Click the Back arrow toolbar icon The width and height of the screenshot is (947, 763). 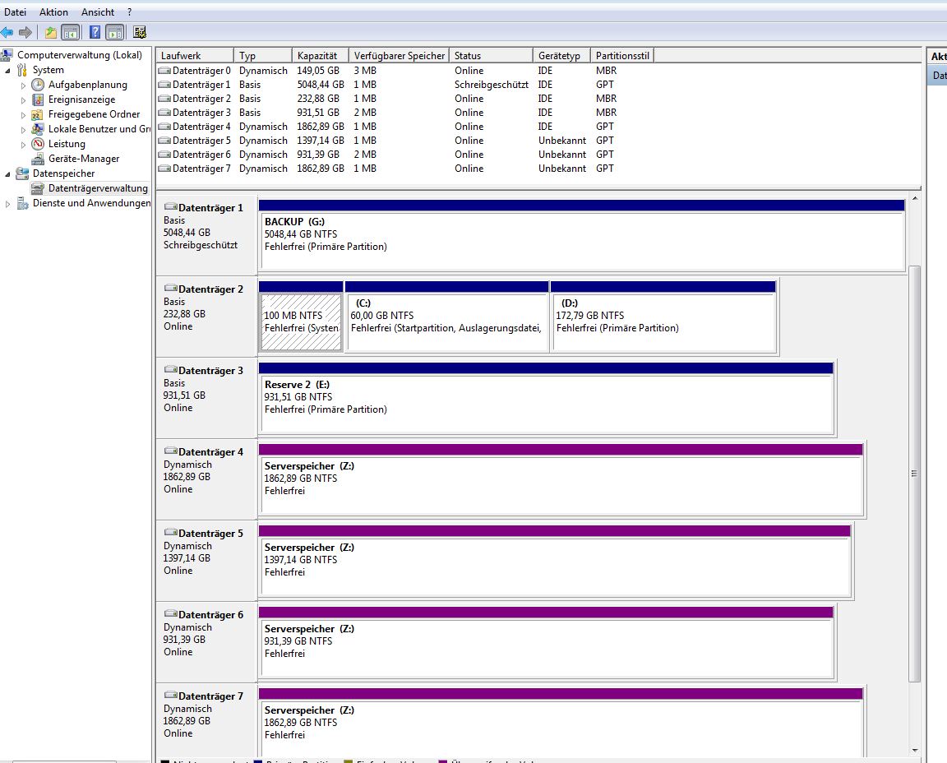(7, 33)
